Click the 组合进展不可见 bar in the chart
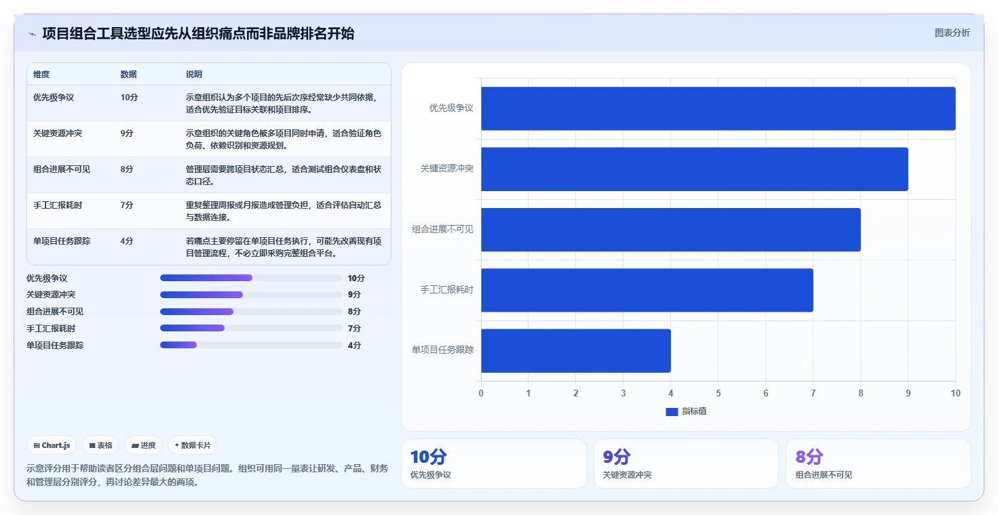 [x=671, y=230]
